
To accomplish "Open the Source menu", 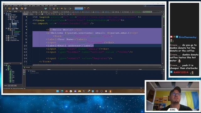I will [x=20, y=6].
